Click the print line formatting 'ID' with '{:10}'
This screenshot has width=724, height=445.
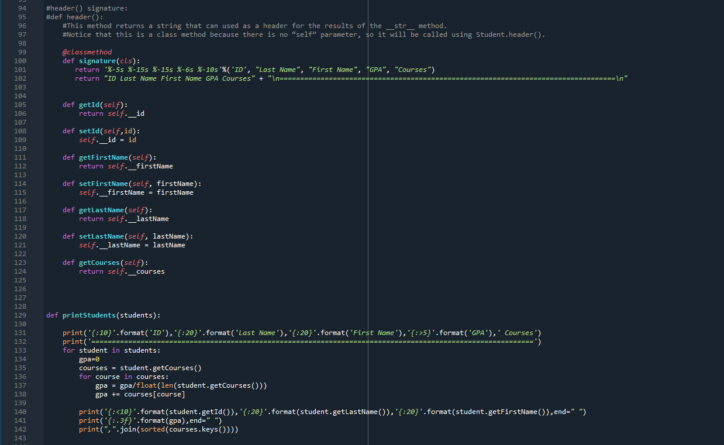[x=302, y=333]
